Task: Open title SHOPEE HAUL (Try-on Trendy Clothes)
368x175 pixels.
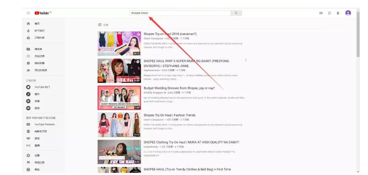Action: (187, 170)
